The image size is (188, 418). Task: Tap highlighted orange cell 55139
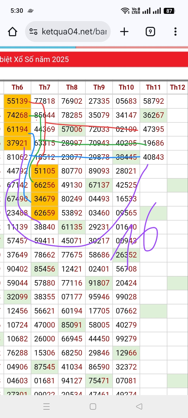point(17,101)
